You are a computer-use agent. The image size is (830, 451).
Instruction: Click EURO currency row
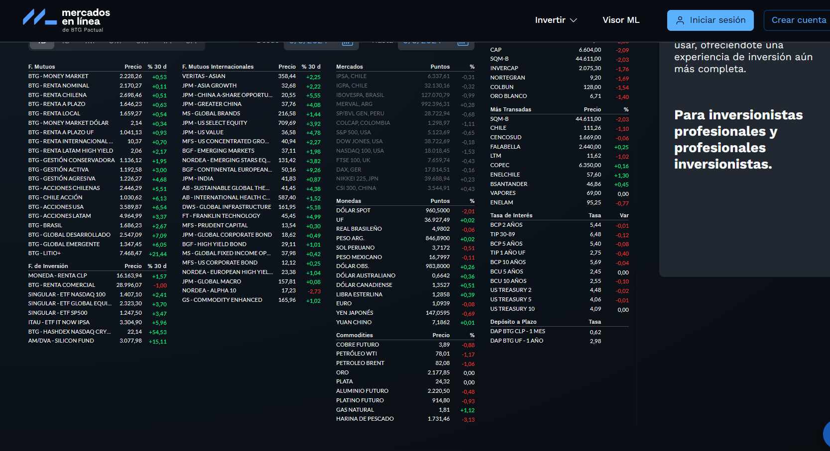pyautogui.click(x=405, y=303)
